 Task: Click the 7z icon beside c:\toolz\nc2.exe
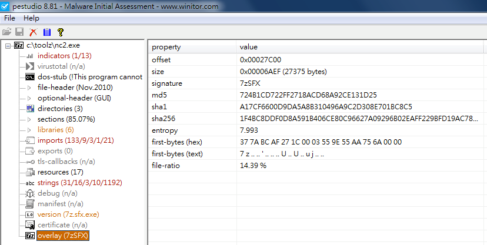(19, 45)
